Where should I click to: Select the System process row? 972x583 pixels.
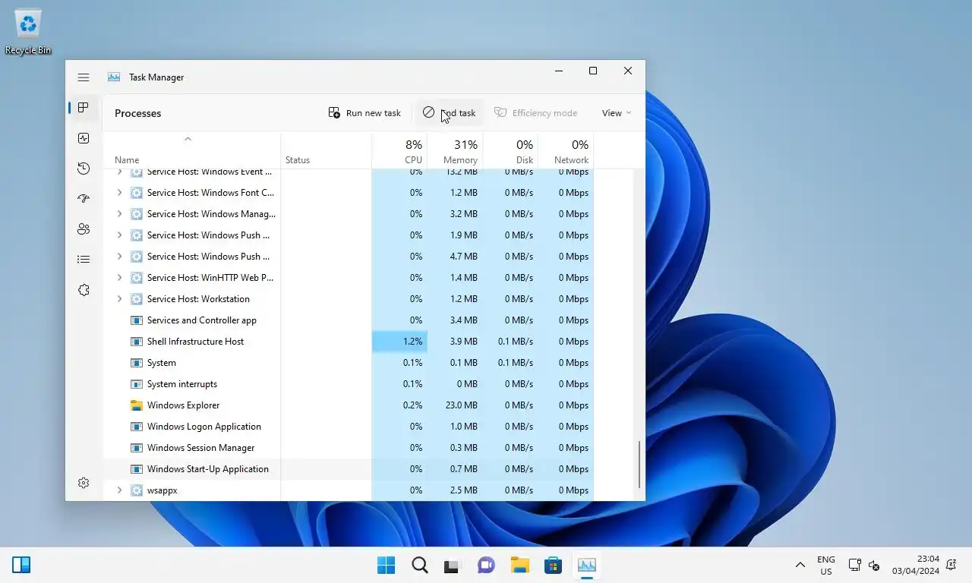(x=348, y=363)
